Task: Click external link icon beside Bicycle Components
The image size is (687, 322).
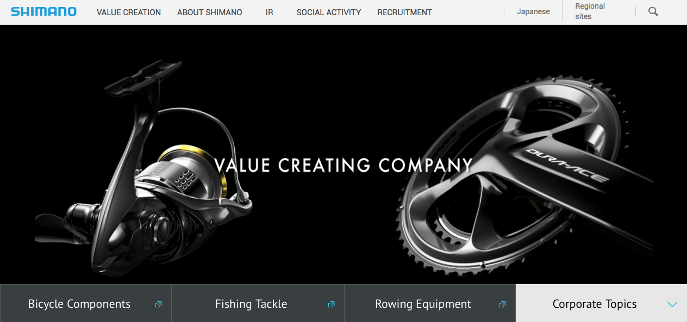Action: [x=159, y=305]
